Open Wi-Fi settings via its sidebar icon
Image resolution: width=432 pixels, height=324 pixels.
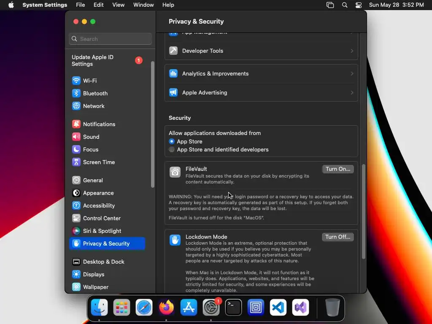(x=76, y=81)
